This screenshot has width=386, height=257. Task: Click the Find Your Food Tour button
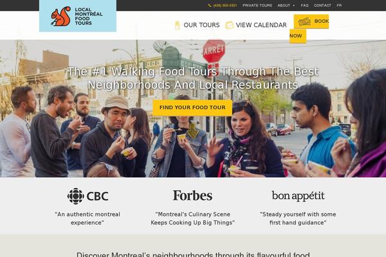click(x=192, y=108)
